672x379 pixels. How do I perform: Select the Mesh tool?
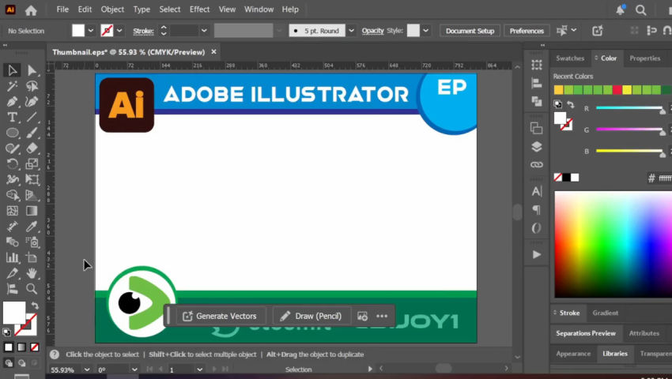click(13, 211)
